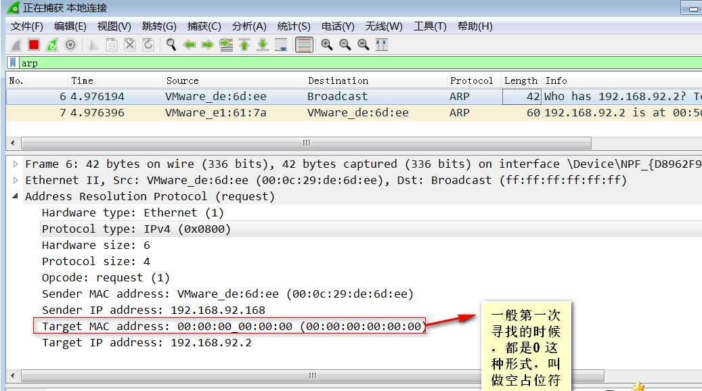This screenshot has width=702, height=391.
Task: Open the 统计(S) menu
Action: coord(294,26)
